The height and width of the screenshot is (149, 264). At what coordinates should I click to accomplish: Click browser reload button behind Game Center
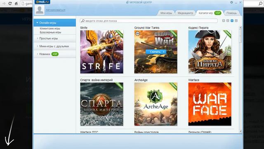[x=10, y=3]
